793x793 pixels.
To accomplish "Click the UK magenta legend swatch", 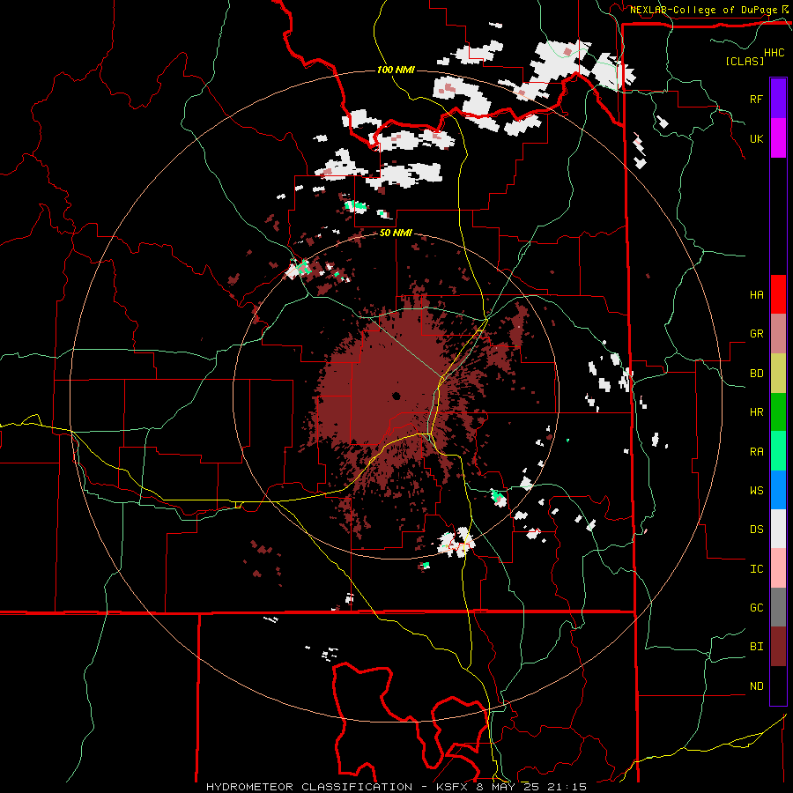I will [778, 138].
